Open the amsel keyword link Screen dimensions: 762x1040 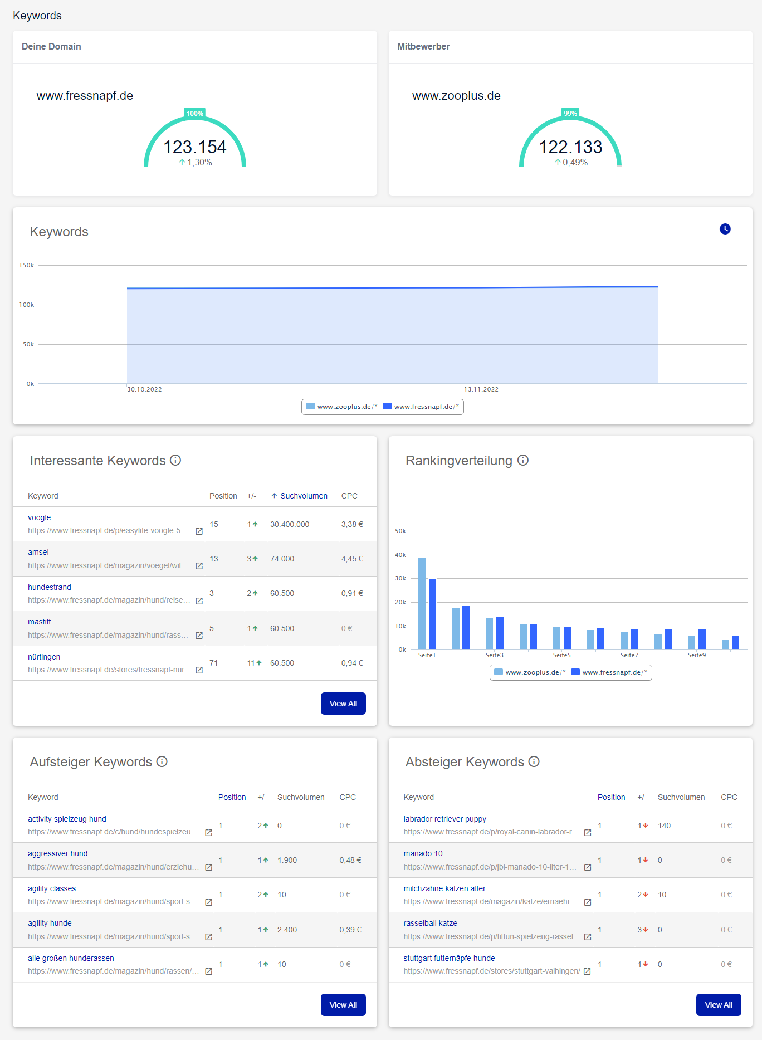point(38,552)
